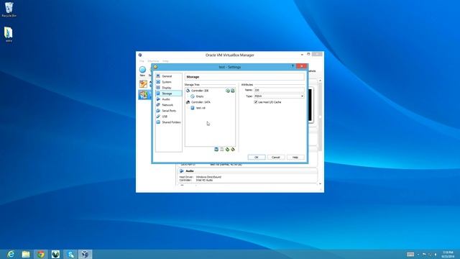This screenshot has width=460, height=259.
Task: Open Help menu in VirtualBox Manager
Action: click(x=165, y=61)
